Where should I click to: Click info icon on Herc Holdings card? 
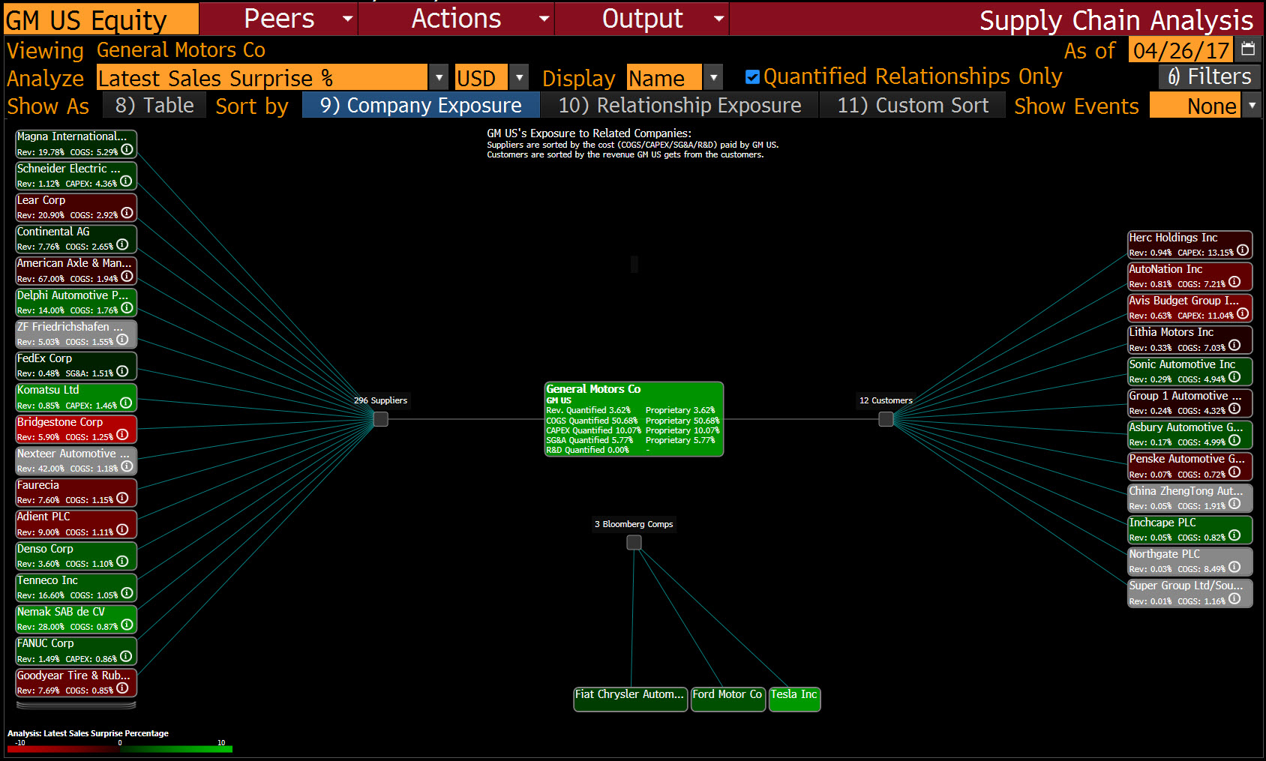(x=1243, y=250)
